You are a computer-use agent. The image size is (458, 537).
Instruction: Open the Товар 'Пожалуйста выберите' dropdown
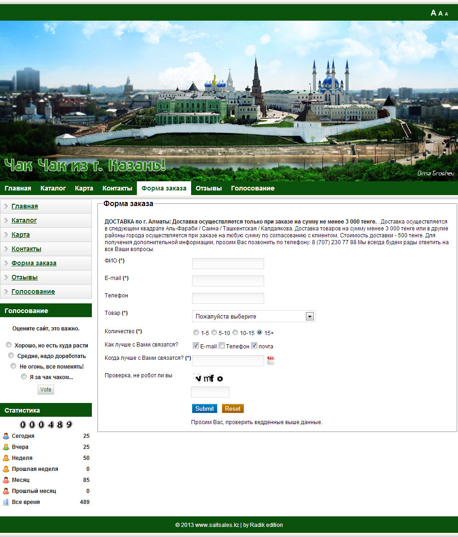click(254, 316)
